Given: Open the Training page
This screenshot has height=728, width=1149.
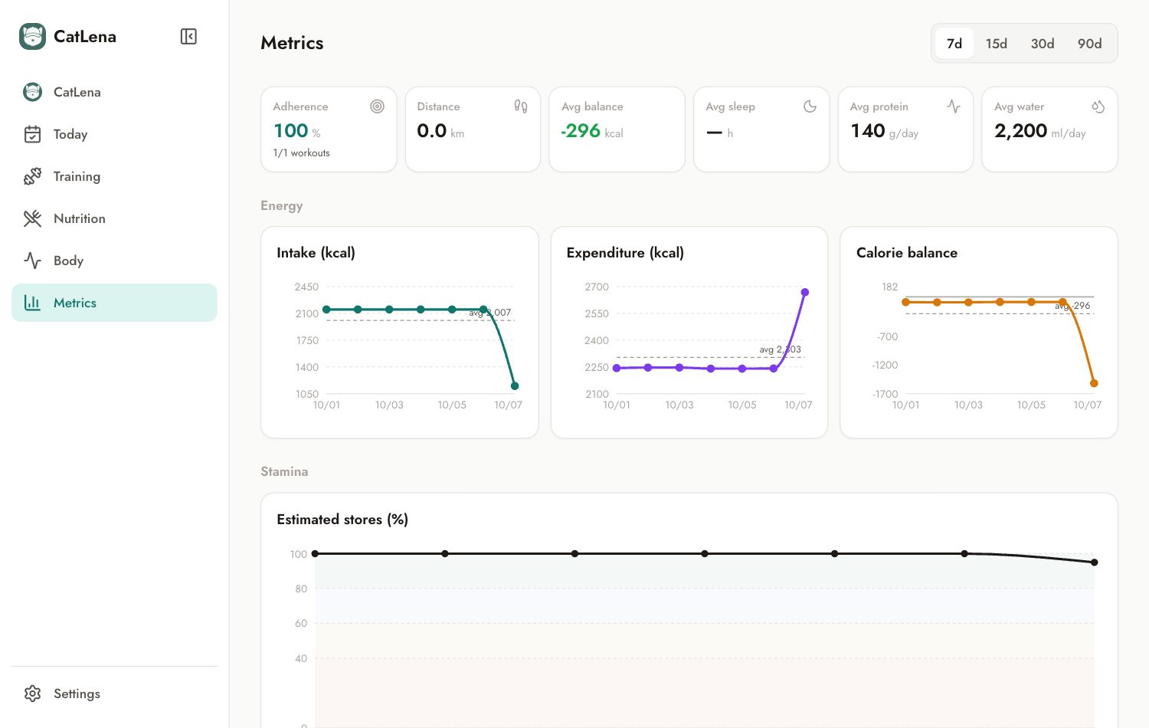Looking at the screenshot, I should point(114,176).
